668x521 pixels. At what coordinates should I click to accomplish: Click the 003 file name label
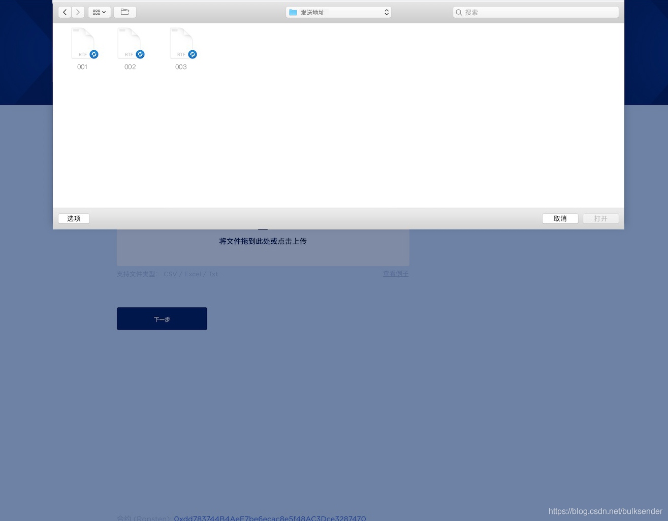[181, 67]
